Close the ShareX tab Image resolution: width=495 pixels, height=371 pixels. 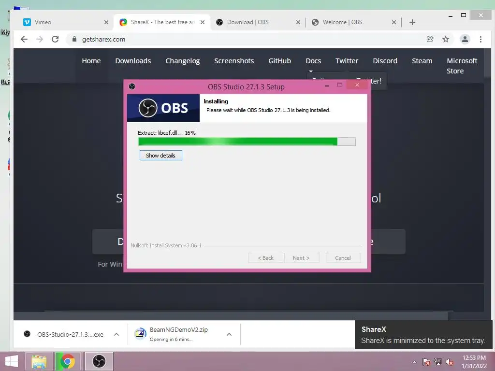tap(203, 22)
